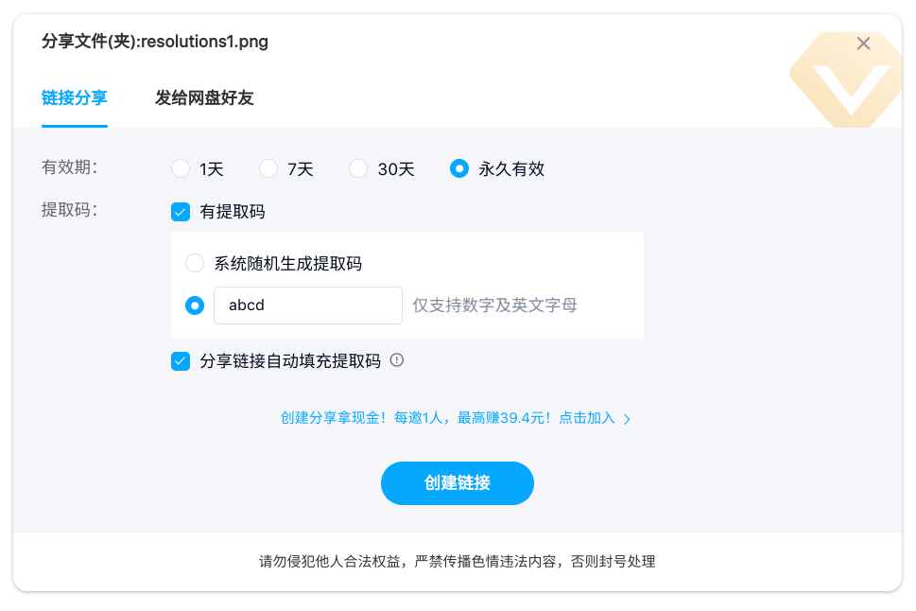Close the share file dialog

862,44
